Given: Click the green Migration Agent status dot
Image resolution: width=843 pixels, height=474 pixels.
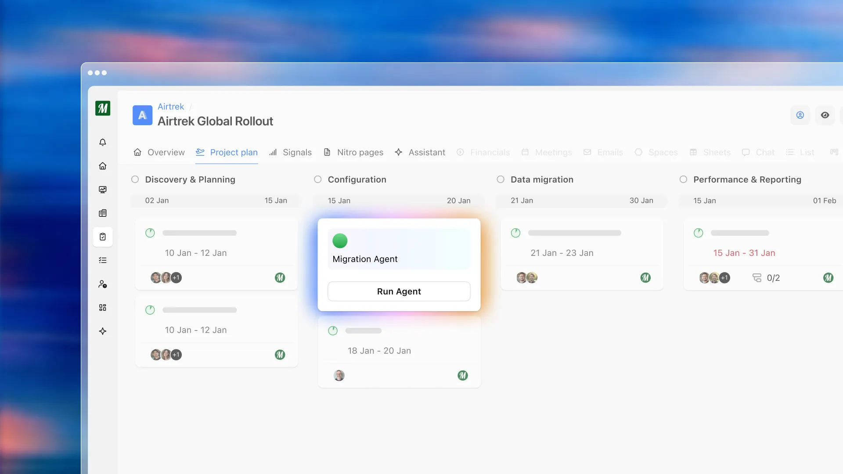Looking at the screenshot, I should (340, 241).
